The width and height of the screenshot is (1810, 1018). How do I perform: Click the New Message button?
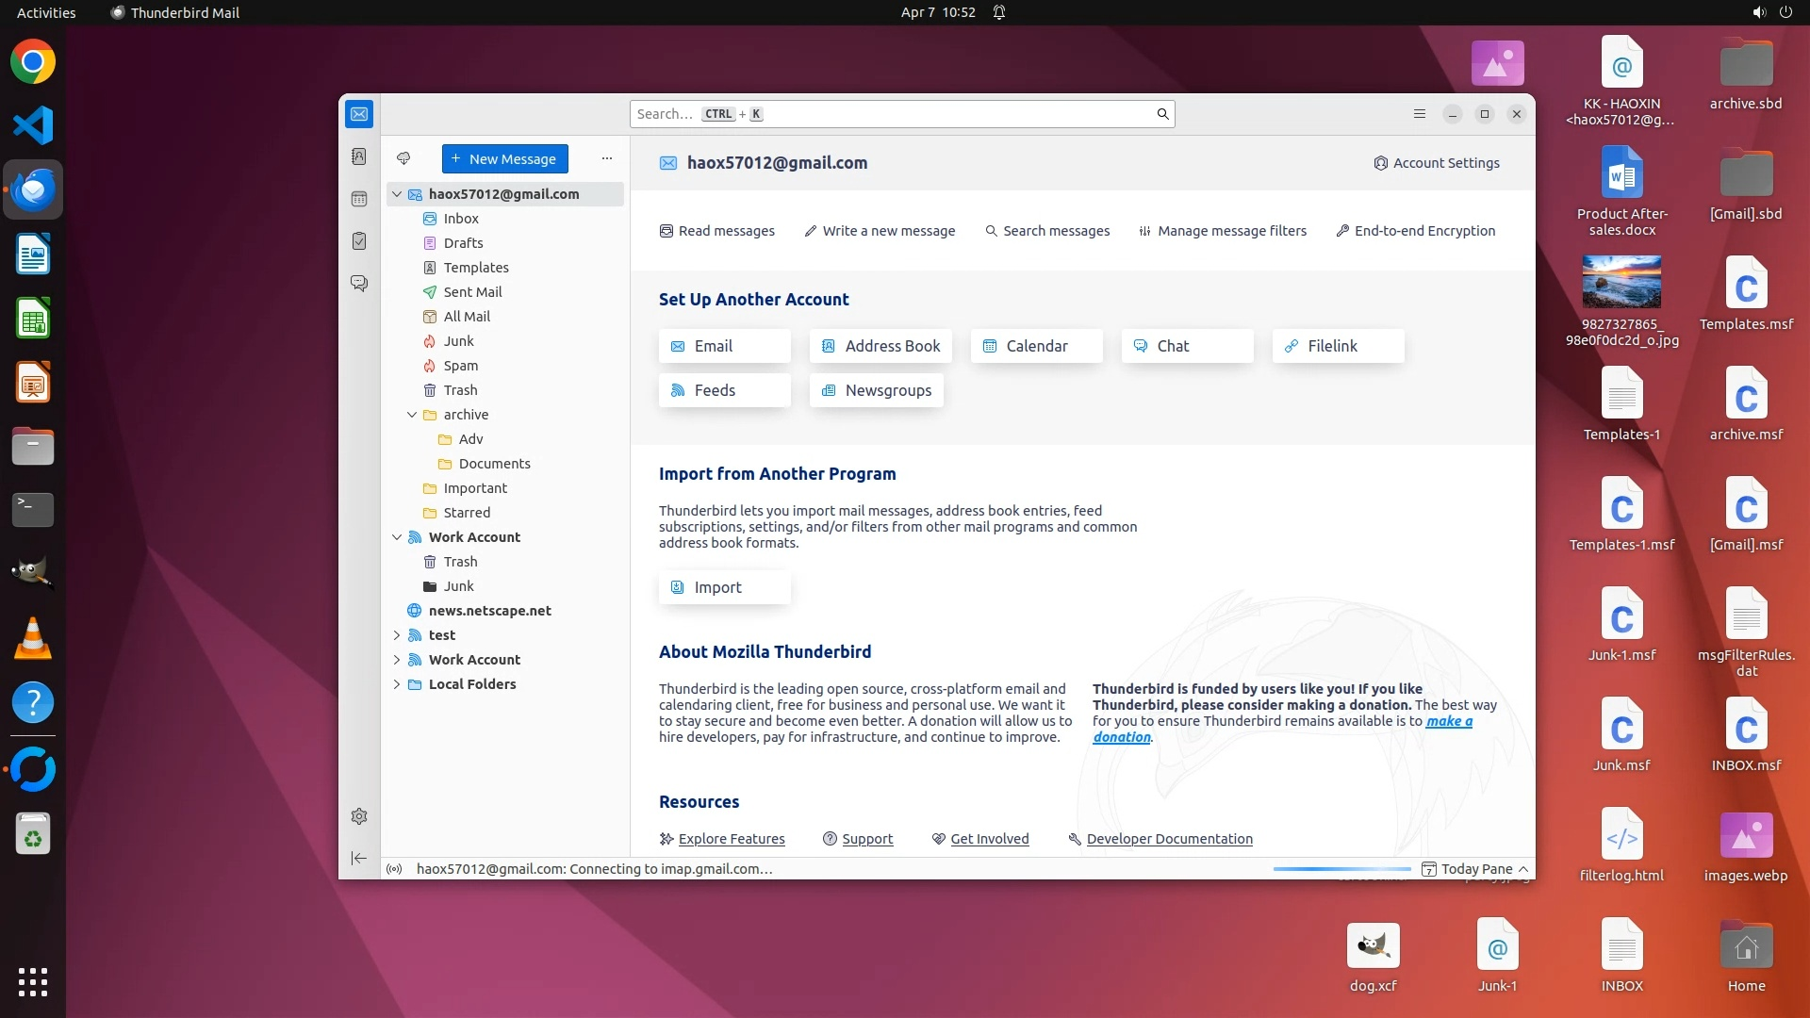pyautogui.click(x=505, y=158)
